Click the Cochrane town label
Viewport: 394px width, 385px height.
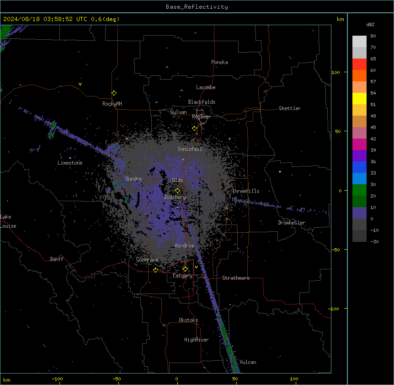point(147,260)
